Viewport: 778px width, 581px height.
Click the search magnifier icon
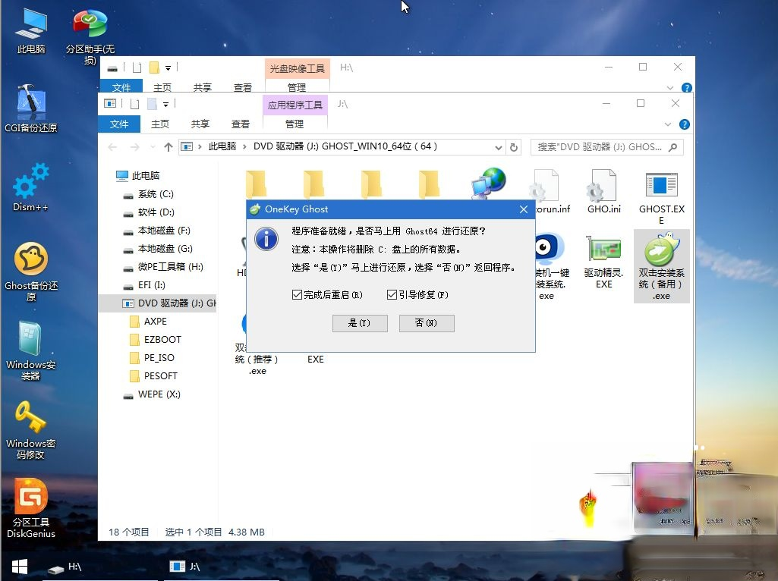[x=672, y=147]
